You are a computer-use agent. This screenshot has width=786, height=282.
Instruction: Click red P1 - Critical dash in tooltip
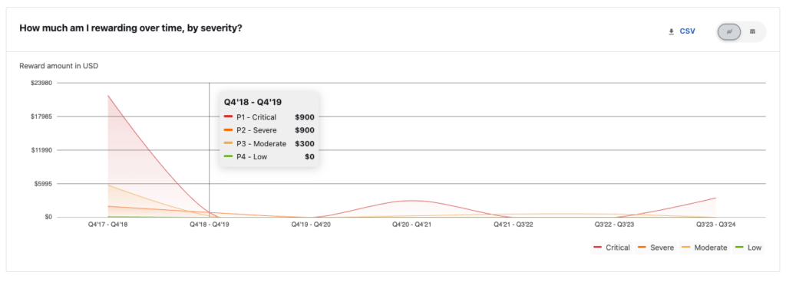[228, 117]
